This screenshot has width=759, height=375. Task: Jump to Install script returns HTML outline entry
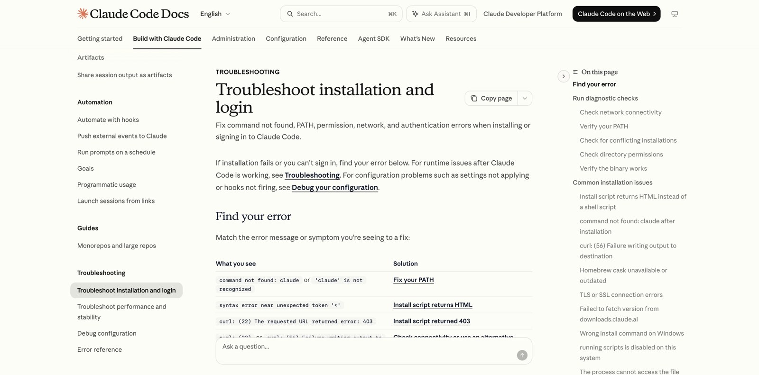(x=633, y=201)
